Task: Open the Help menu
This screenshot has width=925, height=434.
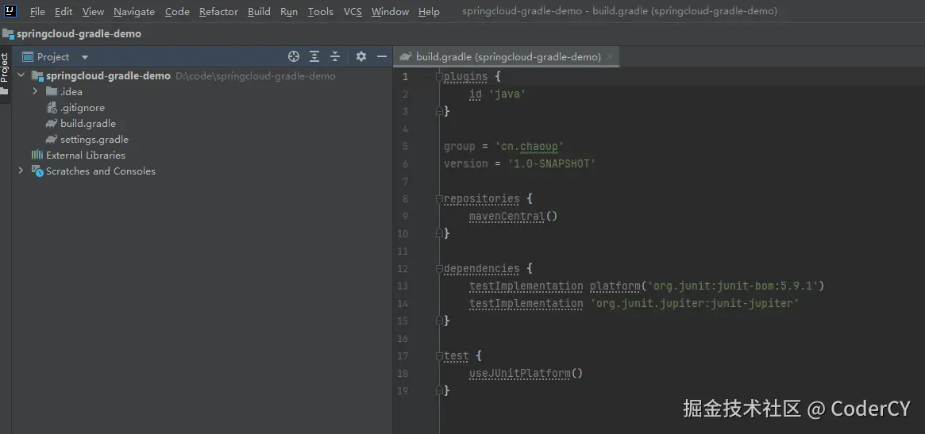Action: point(429,11)
